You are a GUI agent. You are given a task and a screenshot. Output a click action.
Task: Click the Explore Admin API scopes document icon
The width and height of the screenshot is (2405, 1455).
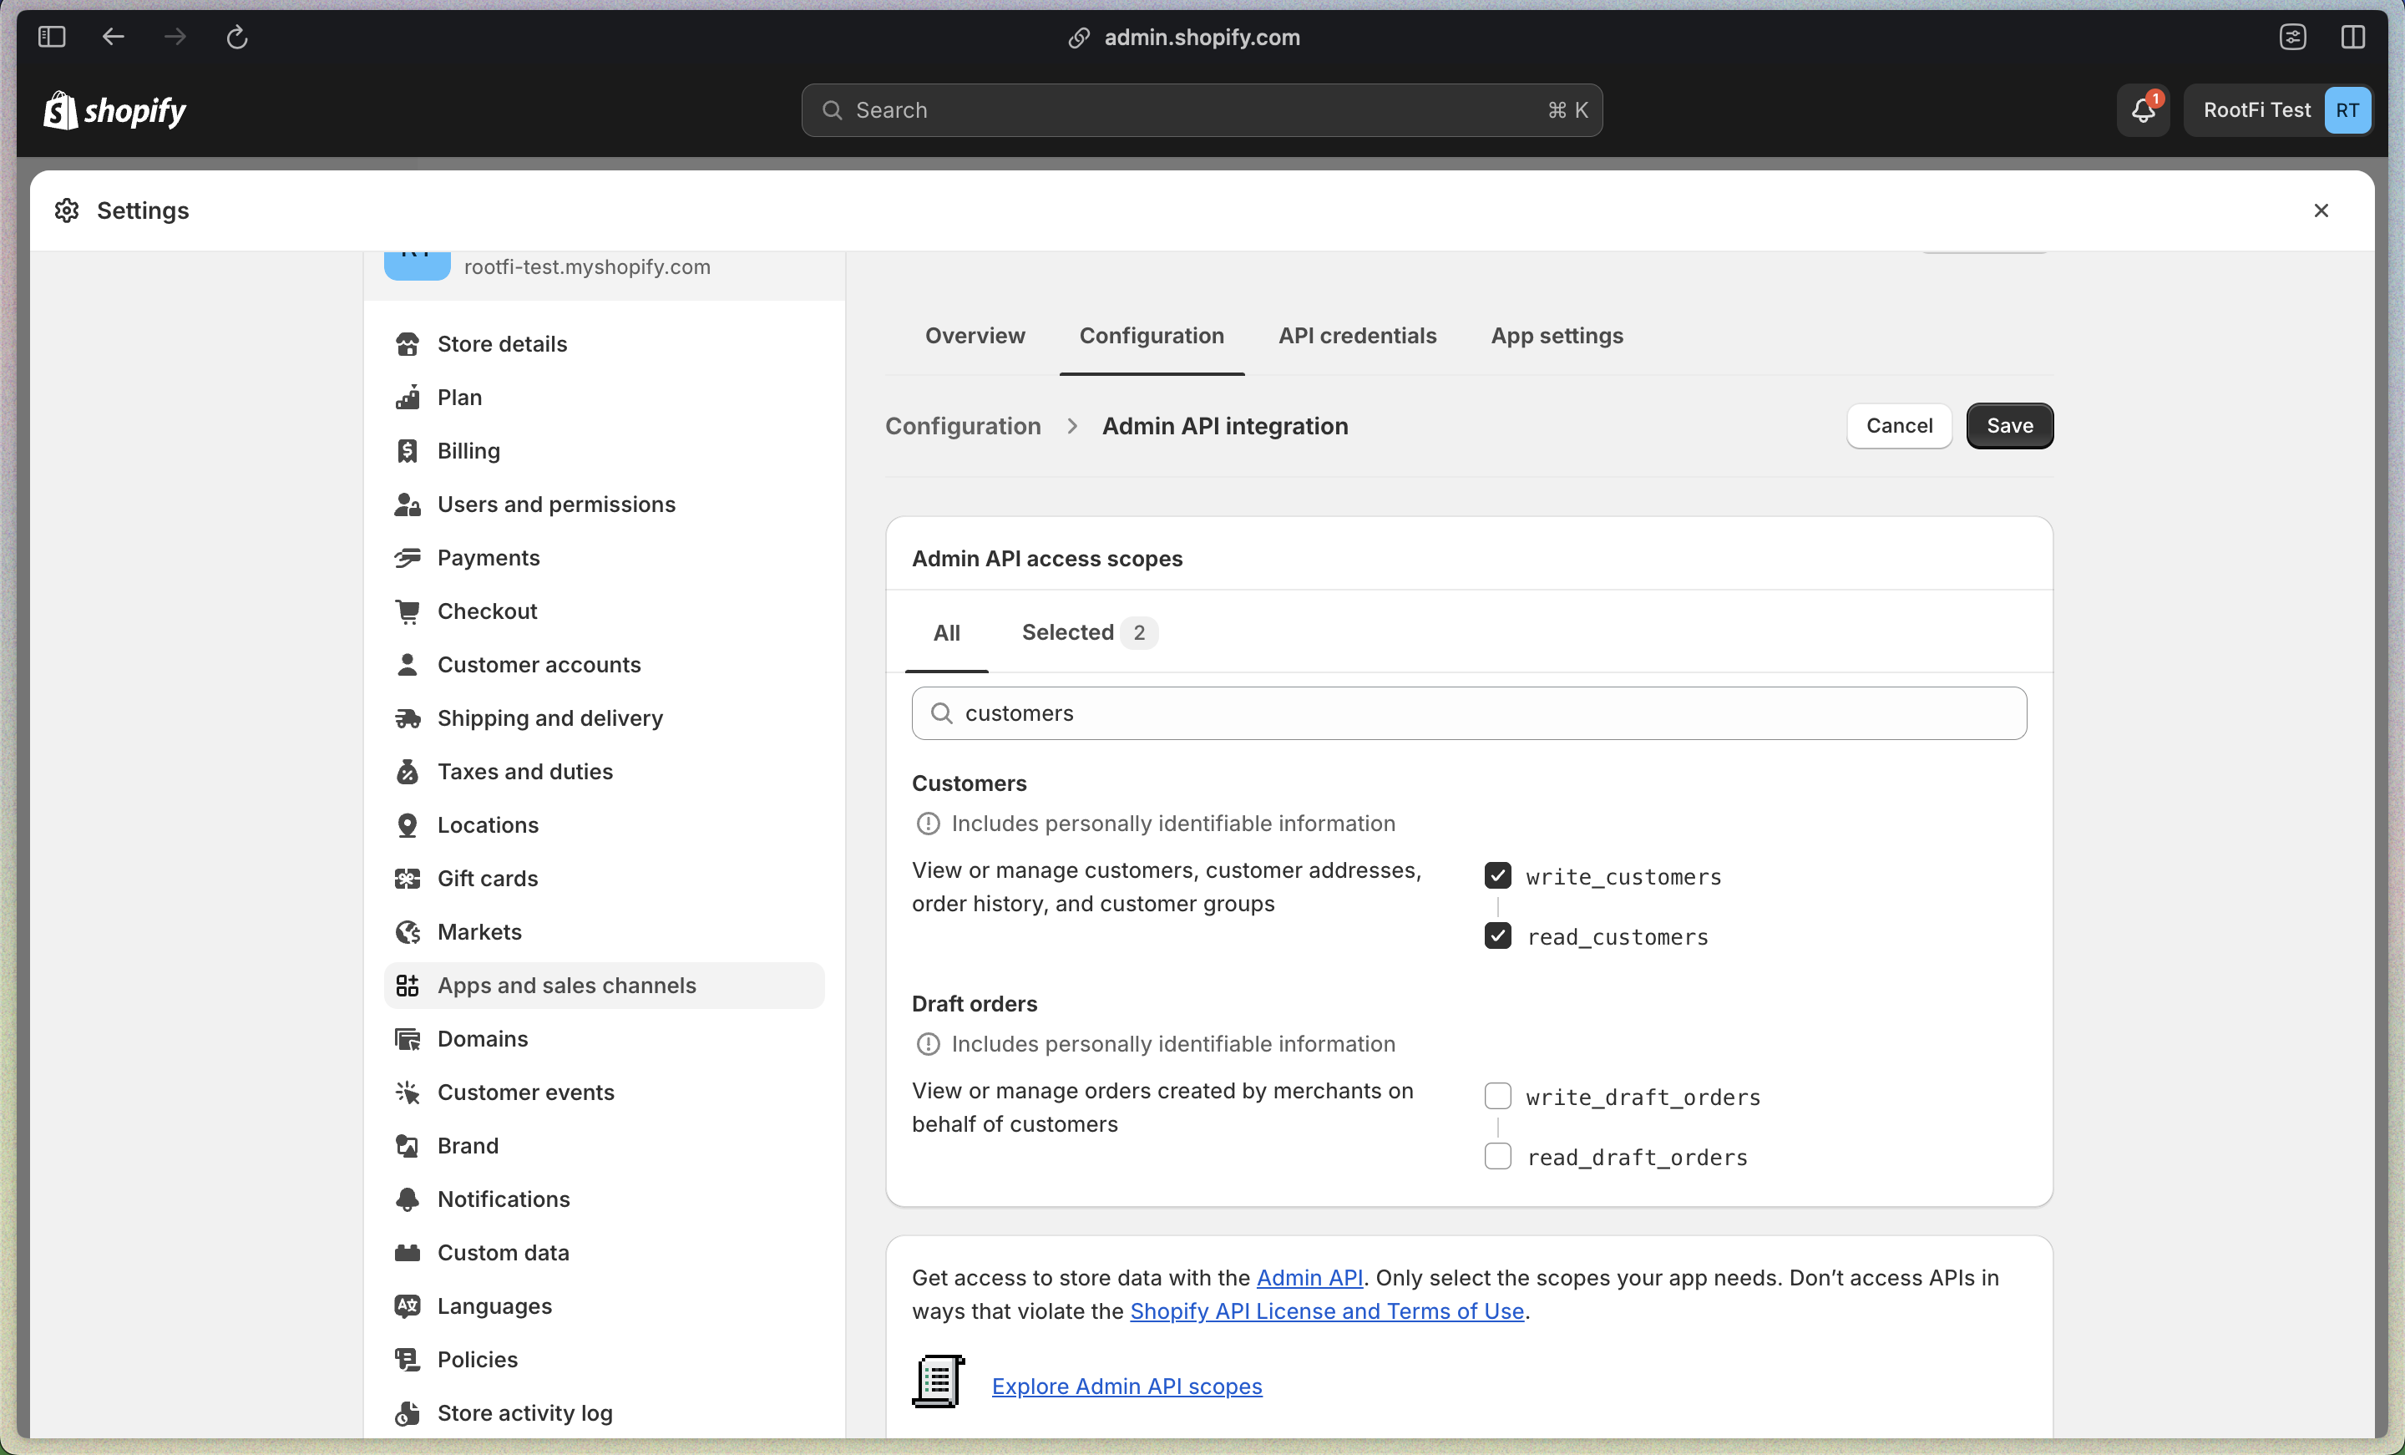(x=938, y=1381)
